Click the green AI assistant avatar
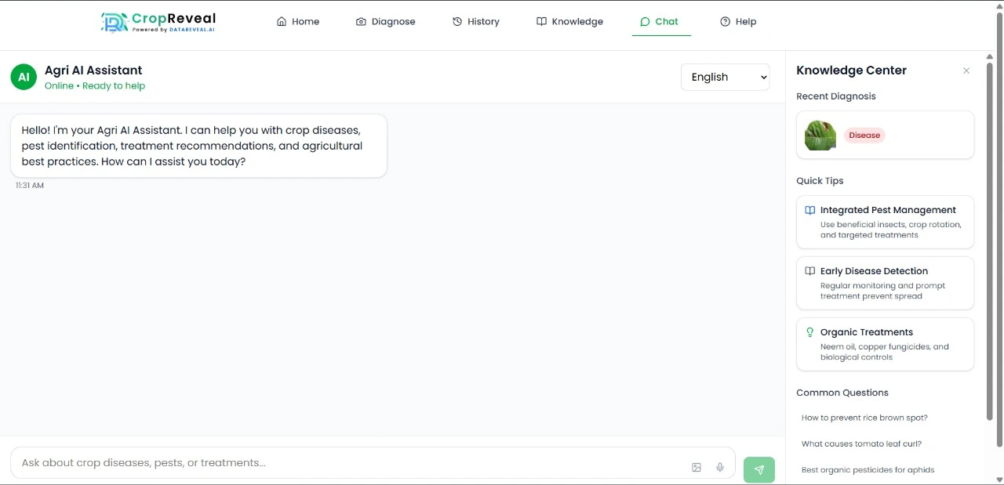The height and width of the screenshot is (485, 1004). coord(23,76)
